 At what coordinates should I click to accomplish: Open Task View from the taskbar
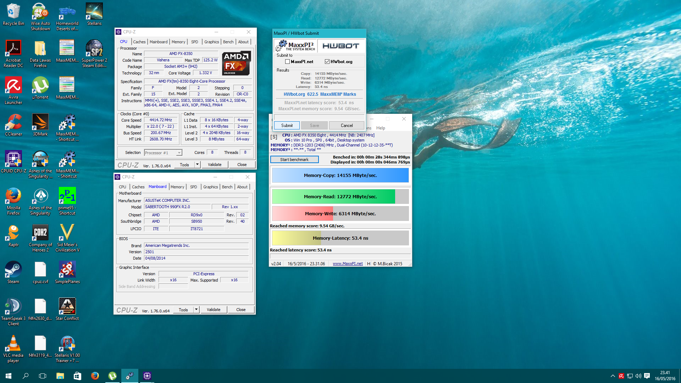pyautogui.click(x=43, y=376)
